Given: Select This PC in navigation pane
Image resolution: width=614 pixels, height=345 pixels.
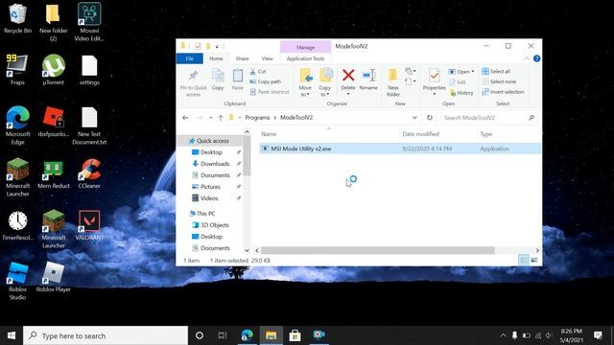Looking at the screenshot, I should click(x=202, y=213).
